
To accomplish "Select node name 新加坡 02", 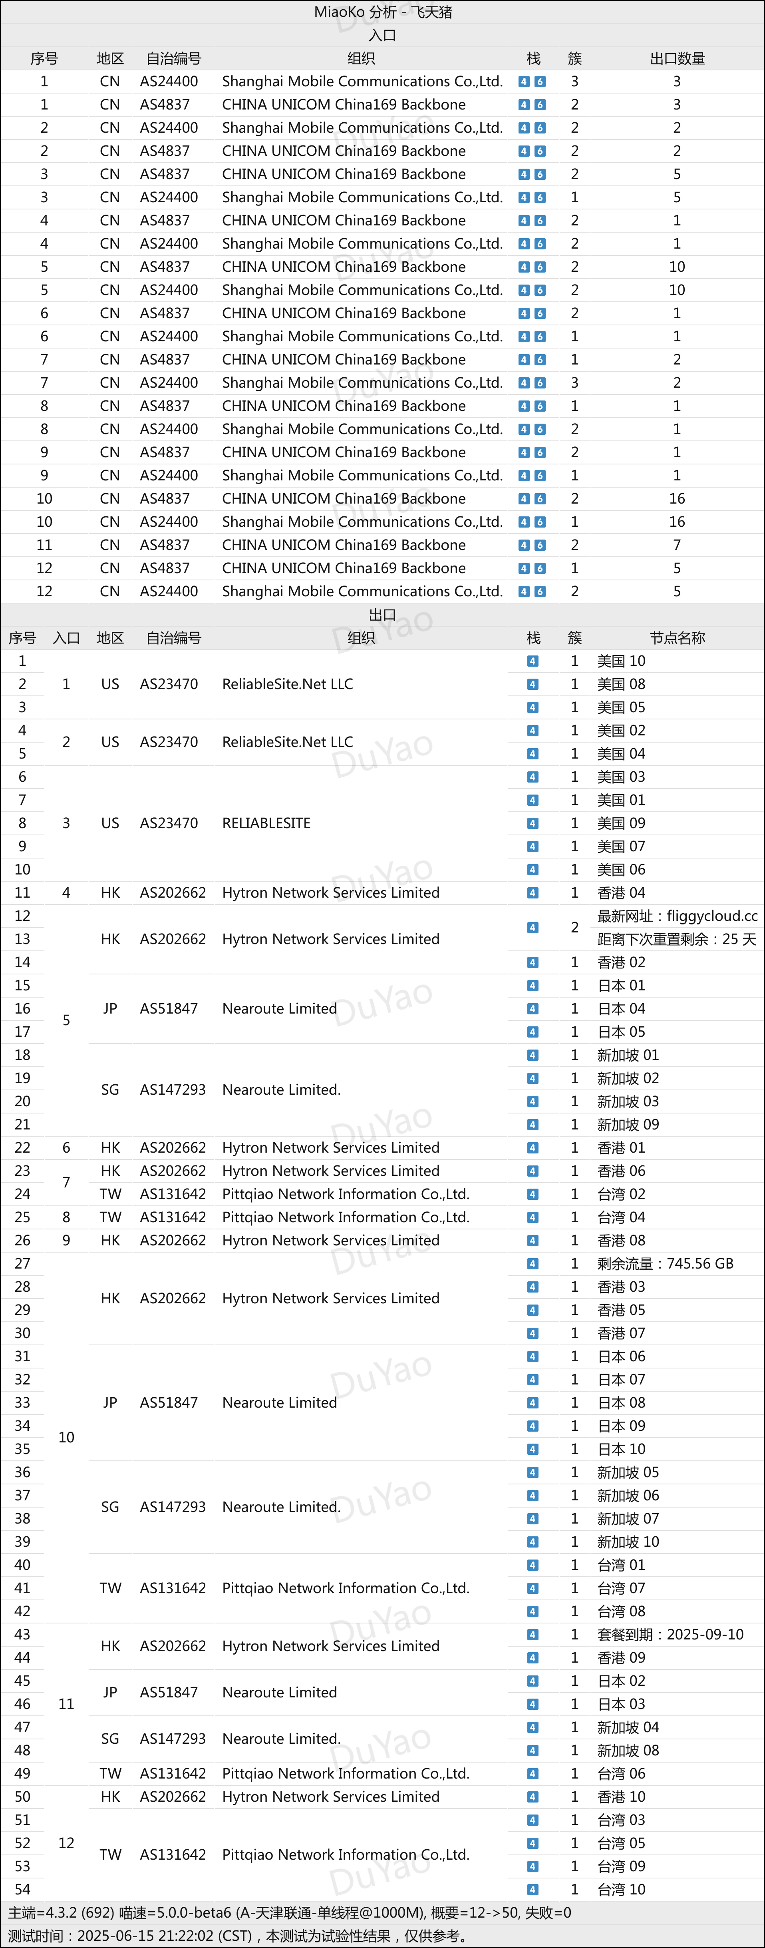I will click(628, 1078).
